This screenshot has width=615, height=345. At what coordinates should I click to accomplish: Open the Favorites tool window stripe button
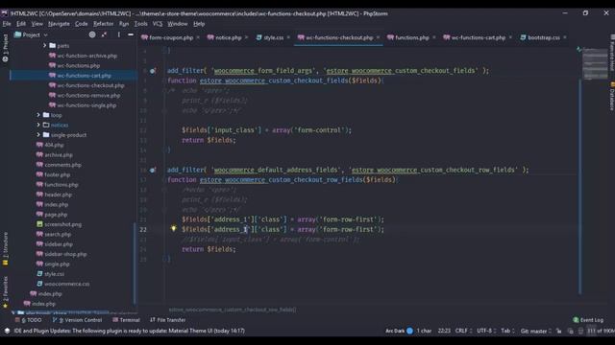click(x=5, y=292)
